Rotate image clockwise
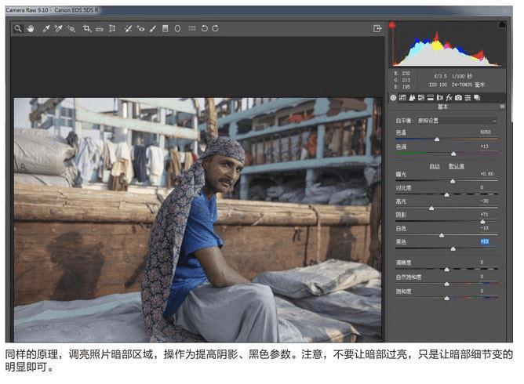The height and width of the screenshot is (384, 524). 216,28
